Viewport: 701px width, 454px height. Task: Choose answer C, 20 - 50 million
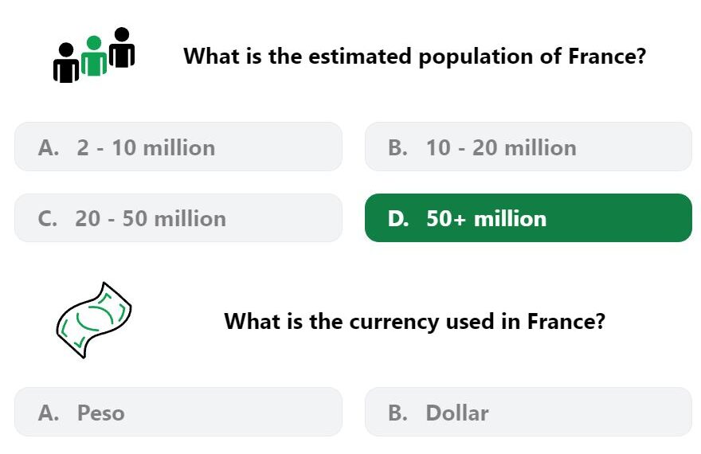point(178,218)
